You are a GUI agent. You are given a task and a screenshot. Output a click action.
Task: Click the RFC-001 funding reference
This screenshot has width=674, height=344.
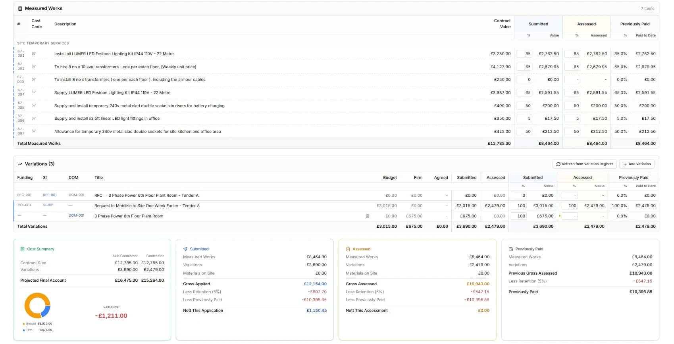point(24,195)
